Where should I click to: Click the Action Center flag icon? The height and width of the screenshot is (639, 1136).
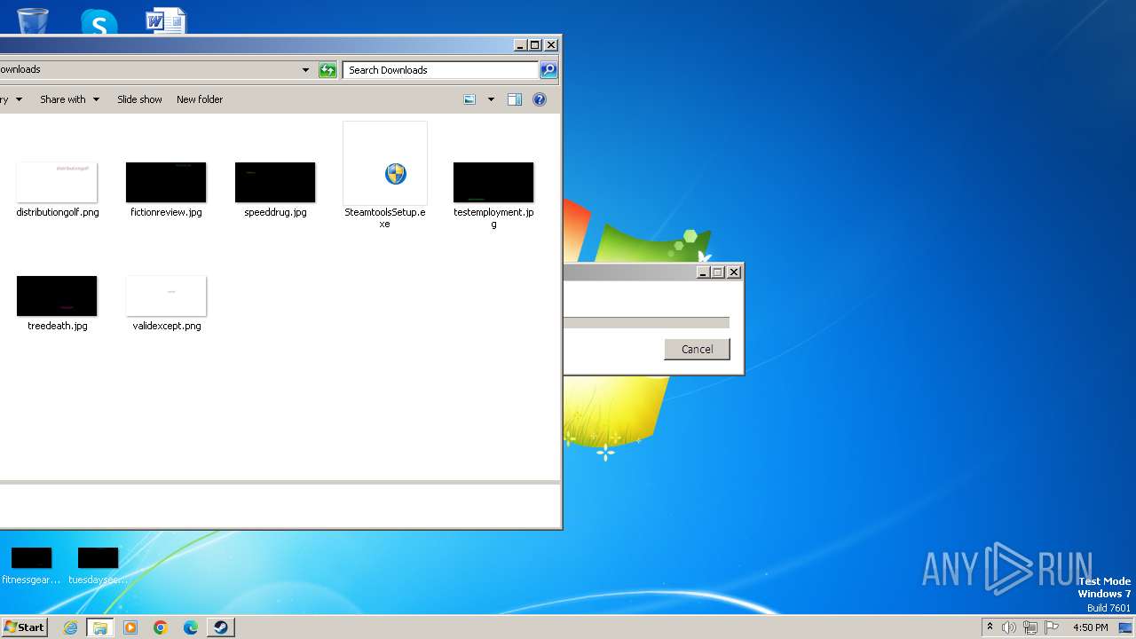(1052, 627)
